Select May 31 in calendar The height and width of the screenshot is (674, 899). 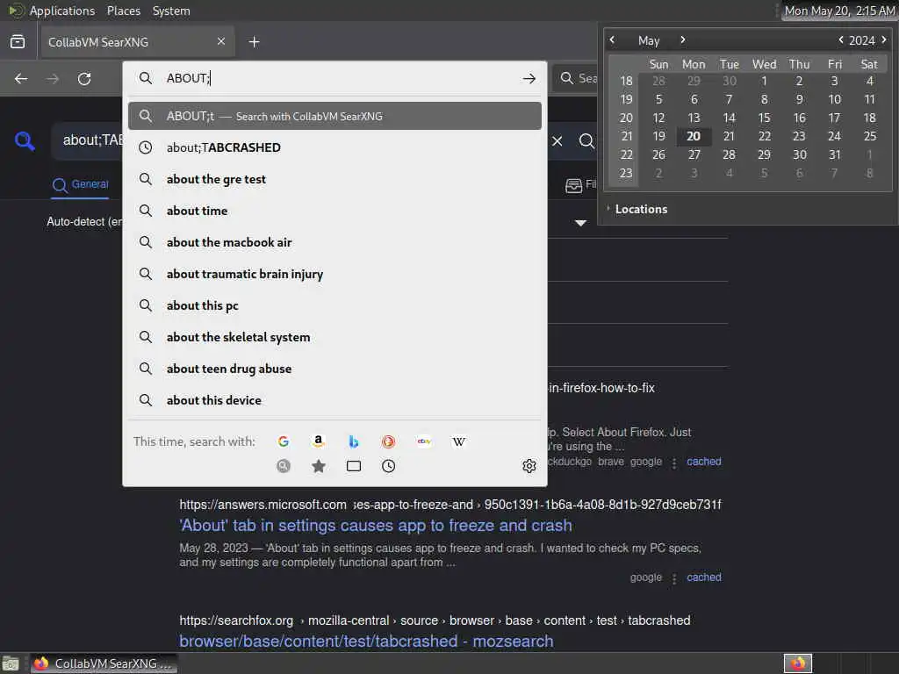click(835, 154)
